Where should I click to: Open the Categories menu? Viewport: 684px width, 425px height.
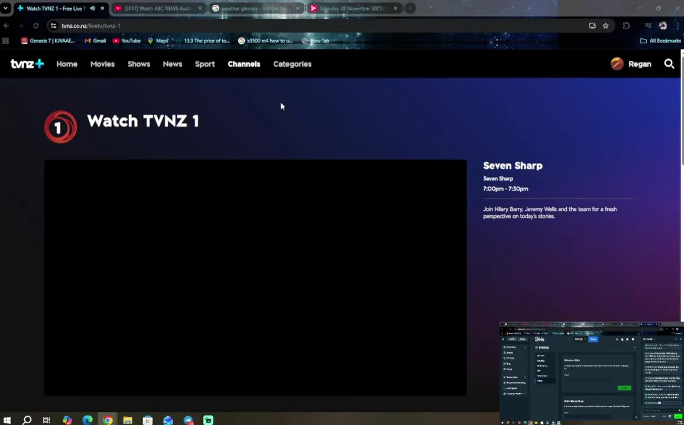coord(292,64)
